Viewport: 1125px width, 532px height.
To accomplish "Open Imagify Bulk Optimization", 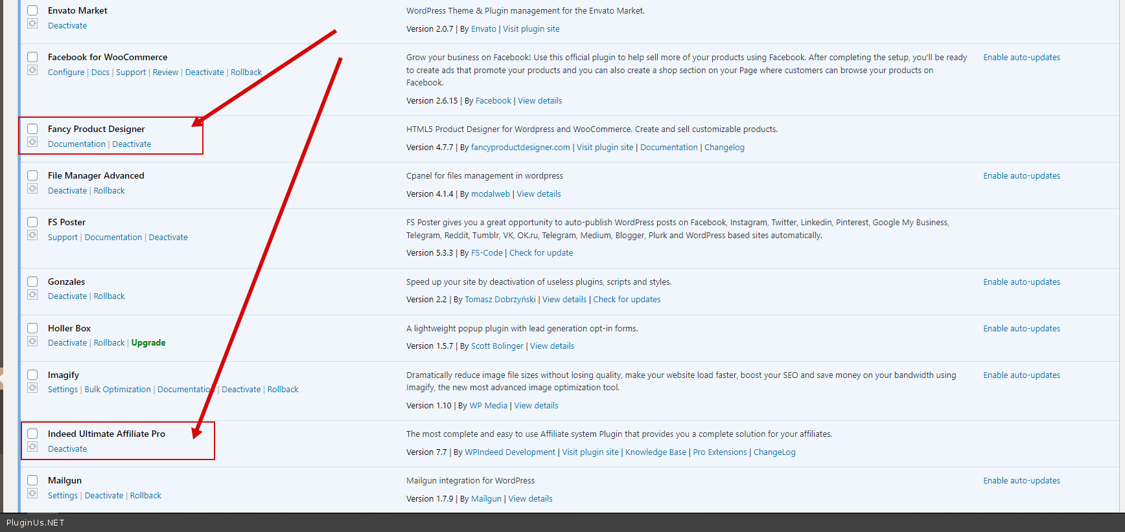I will pos(117,390).
